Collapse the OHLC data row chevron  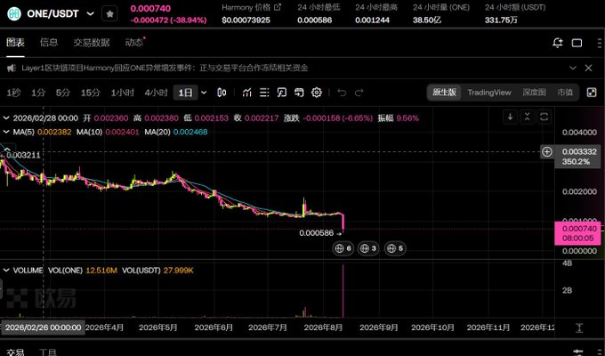click(x=6, y=118)
